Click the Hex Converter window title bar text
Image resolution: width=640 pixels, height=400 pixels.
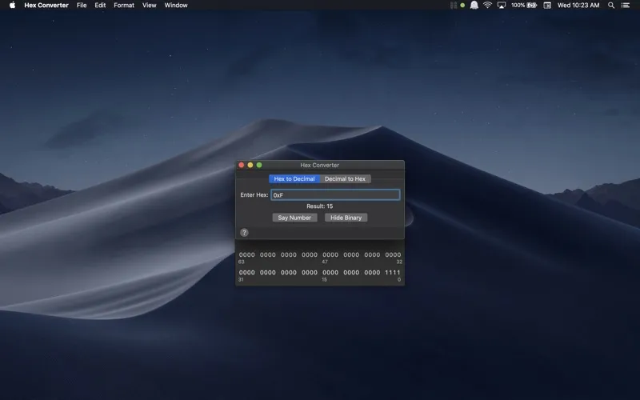click(x=319, y=165)
